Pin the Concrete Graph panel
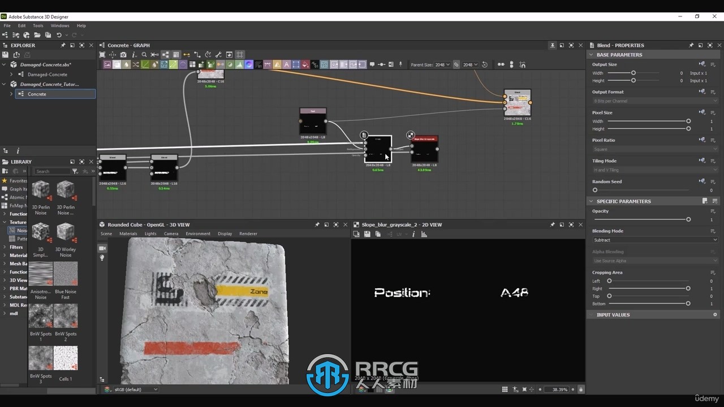The image size is (724, 407). click(x=553, y=45)
